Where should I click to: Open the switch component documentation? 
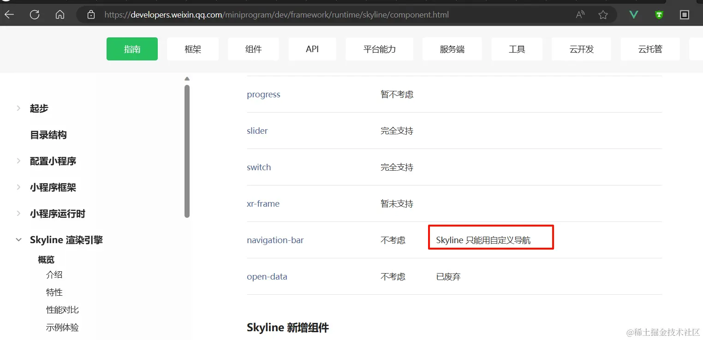tap(259, 167)
